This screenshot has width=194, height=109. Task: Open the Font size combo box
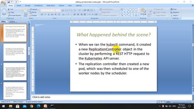coord(58,11)
